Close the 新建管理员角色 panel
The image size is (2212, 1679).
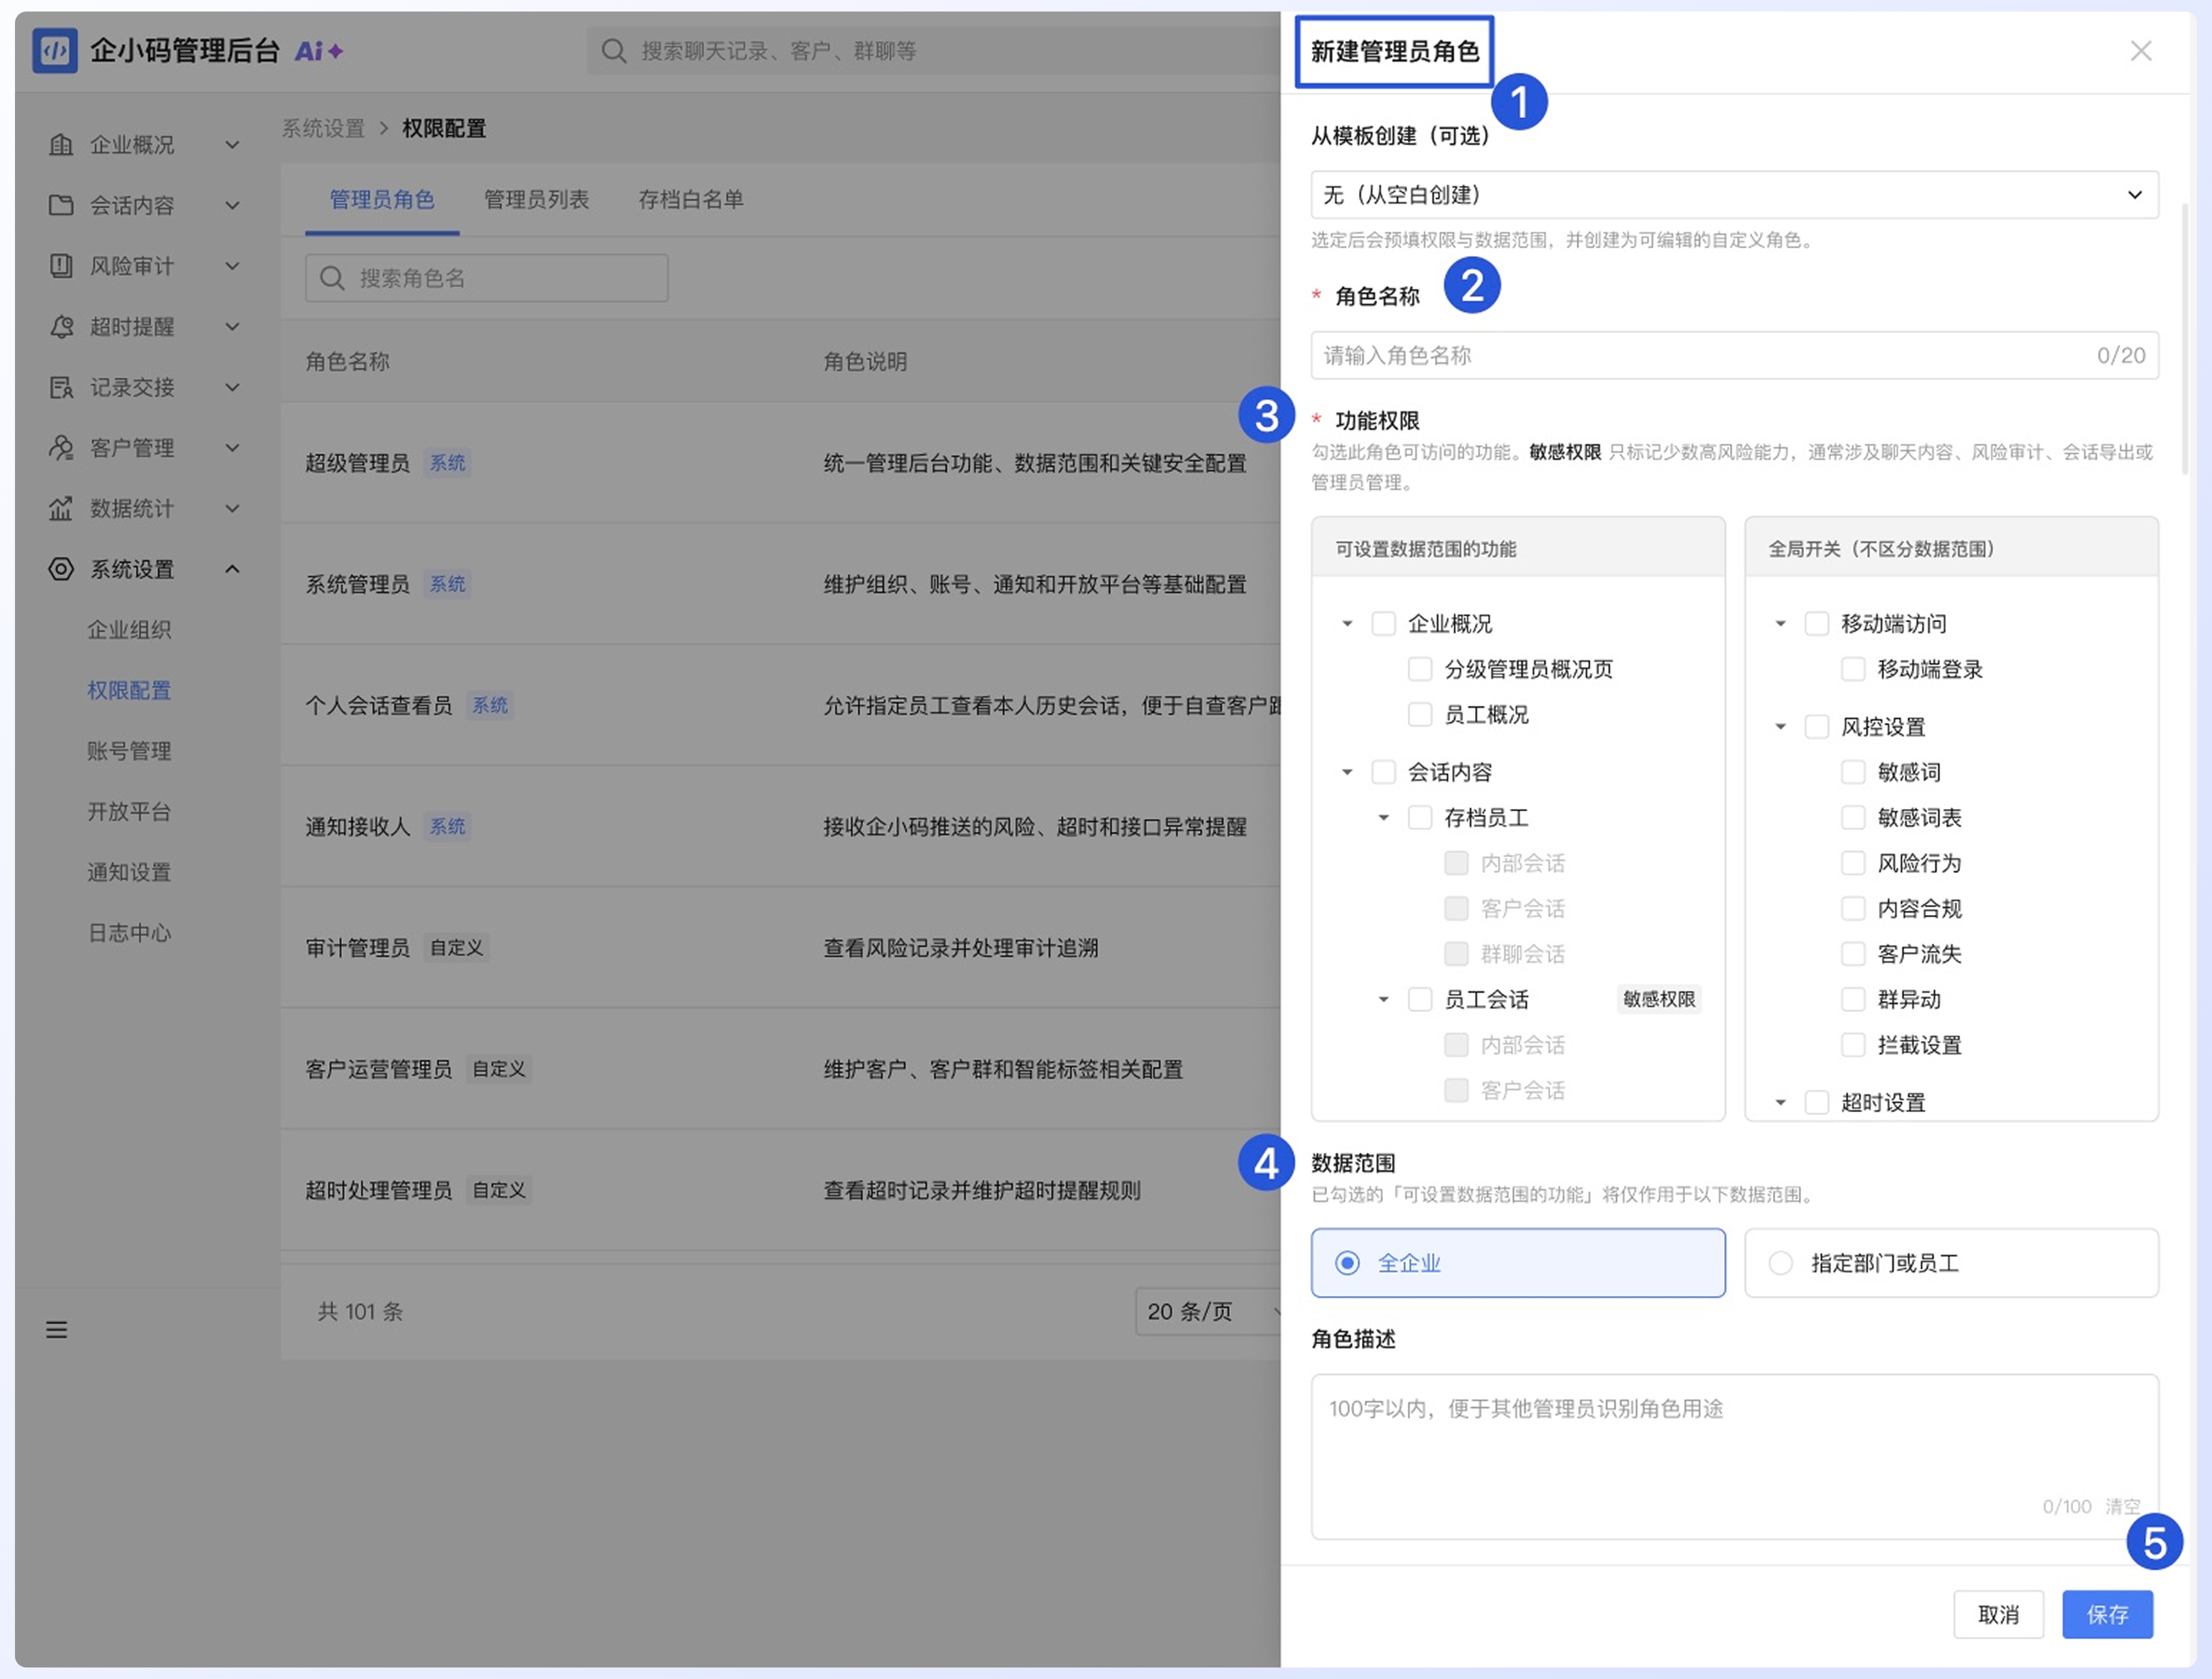(x=2141, y=51)
